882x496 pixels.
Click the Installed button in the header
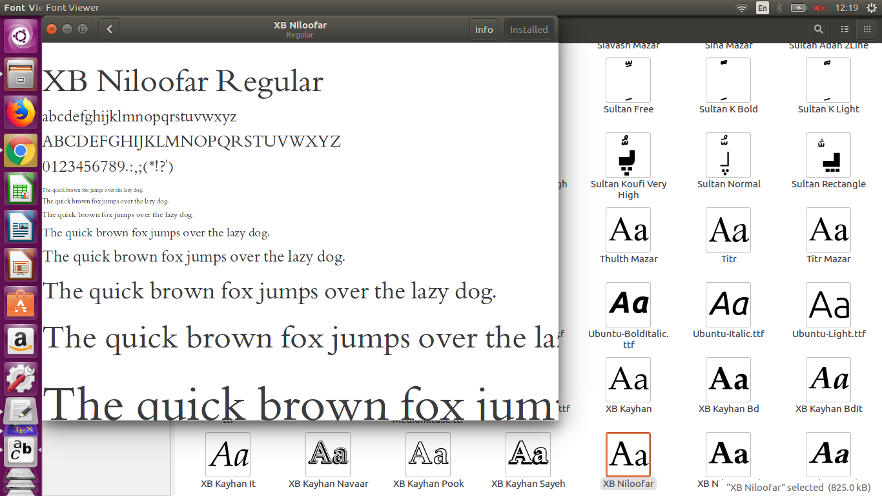[529, 29]
